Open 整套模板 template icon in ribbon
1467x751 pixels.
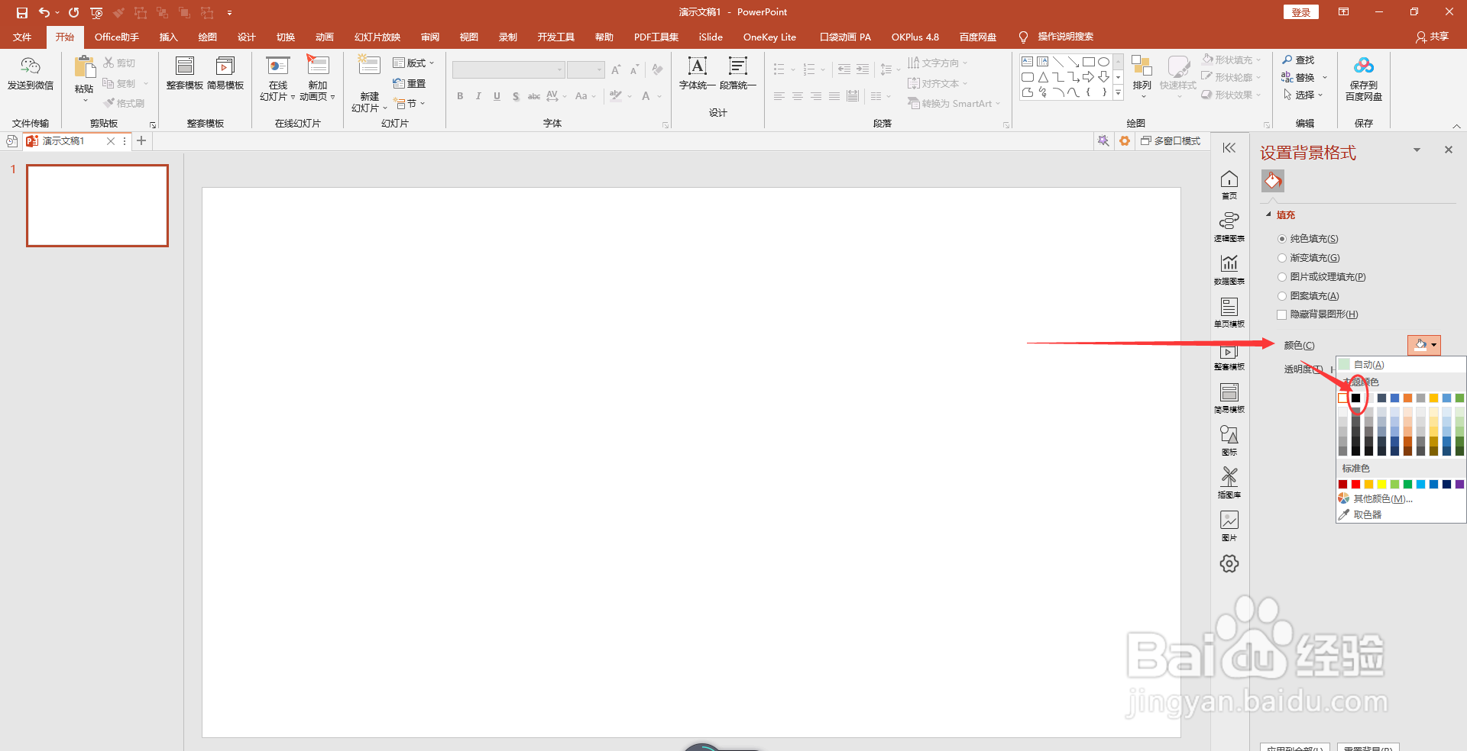(185, 66)
